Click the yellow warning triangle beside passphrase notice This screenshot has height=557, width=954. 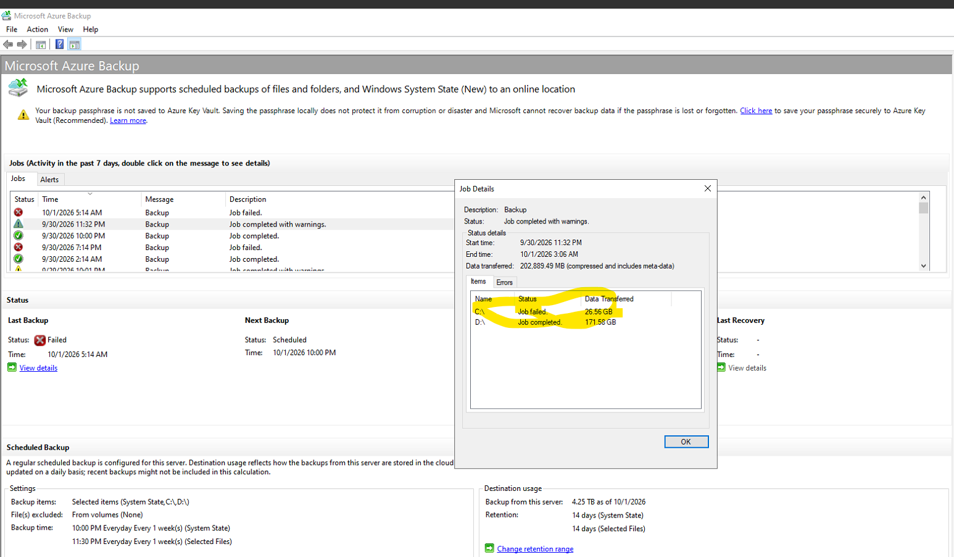tap(23, 115)
